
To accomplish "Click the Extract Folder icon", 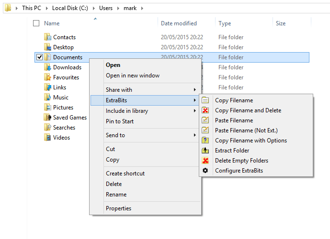I will click(x=205, y=151).
